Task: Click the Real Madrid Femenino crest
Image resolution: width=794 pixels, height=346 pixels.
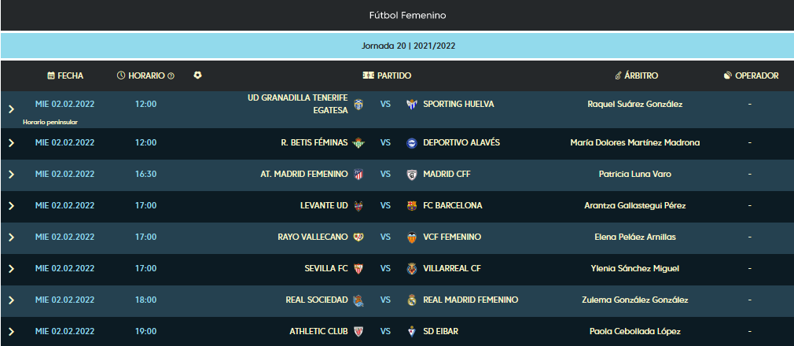Action: click(x=412, y=300)
